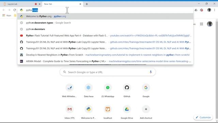Open the Data hexa shortcut

[89, 90]
